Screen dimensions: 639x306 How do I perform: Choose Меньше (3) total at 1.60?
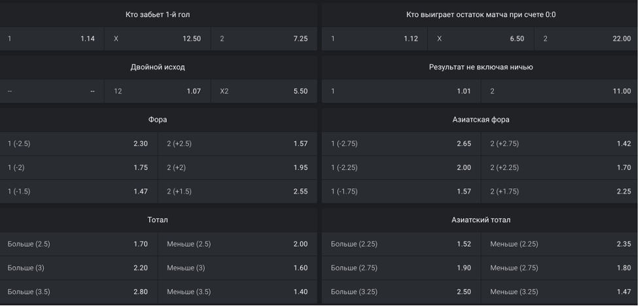237,268
